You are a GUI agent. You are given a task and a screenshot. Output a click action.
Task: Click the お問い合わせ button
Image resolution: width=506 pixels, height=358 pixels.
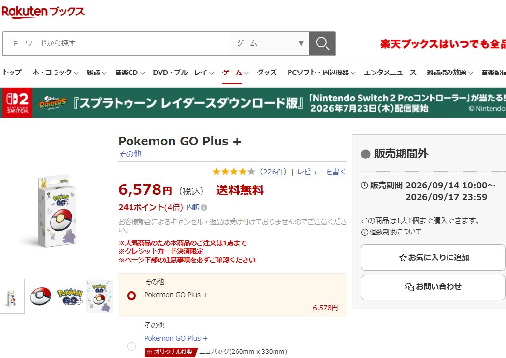[433, 287]
